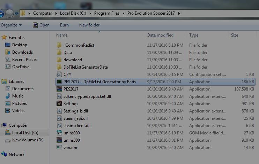
Task: Click the steam_api.dll size 25 KB
Action: coord(249,118)
